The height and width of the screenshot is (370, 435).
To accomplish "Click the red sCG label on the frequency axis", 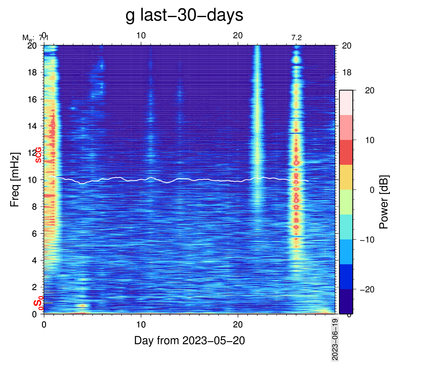I will pyautogui.click(x=38, y=155).
